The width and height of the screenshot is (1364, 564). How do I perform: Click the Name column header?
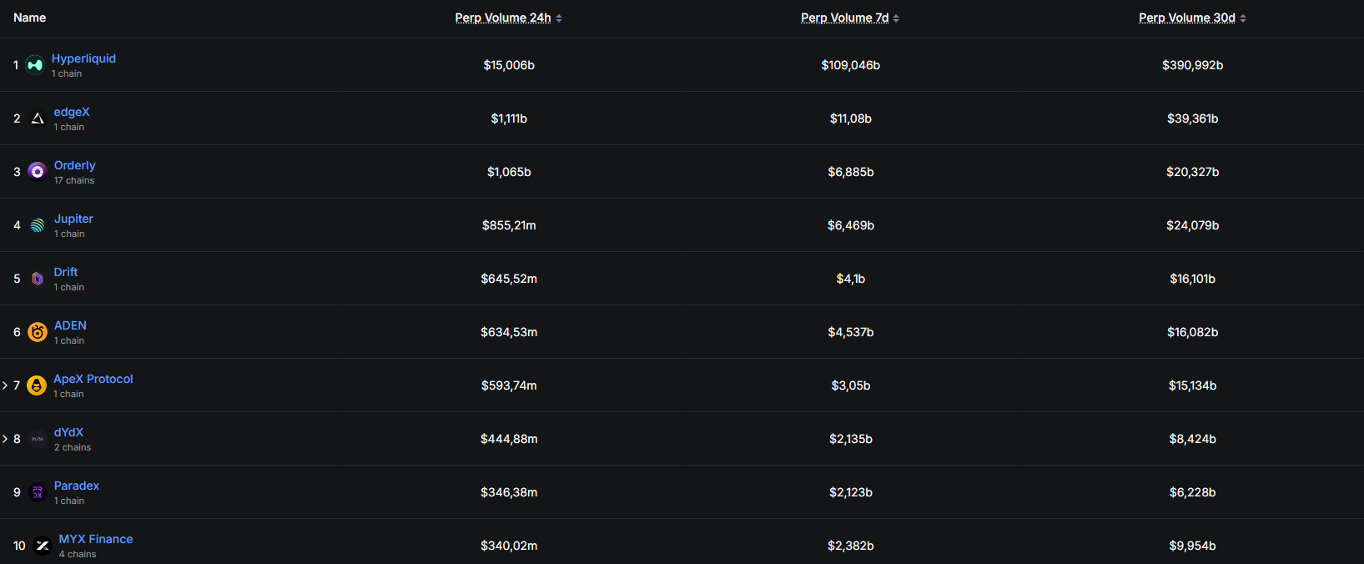pos(30,18)
